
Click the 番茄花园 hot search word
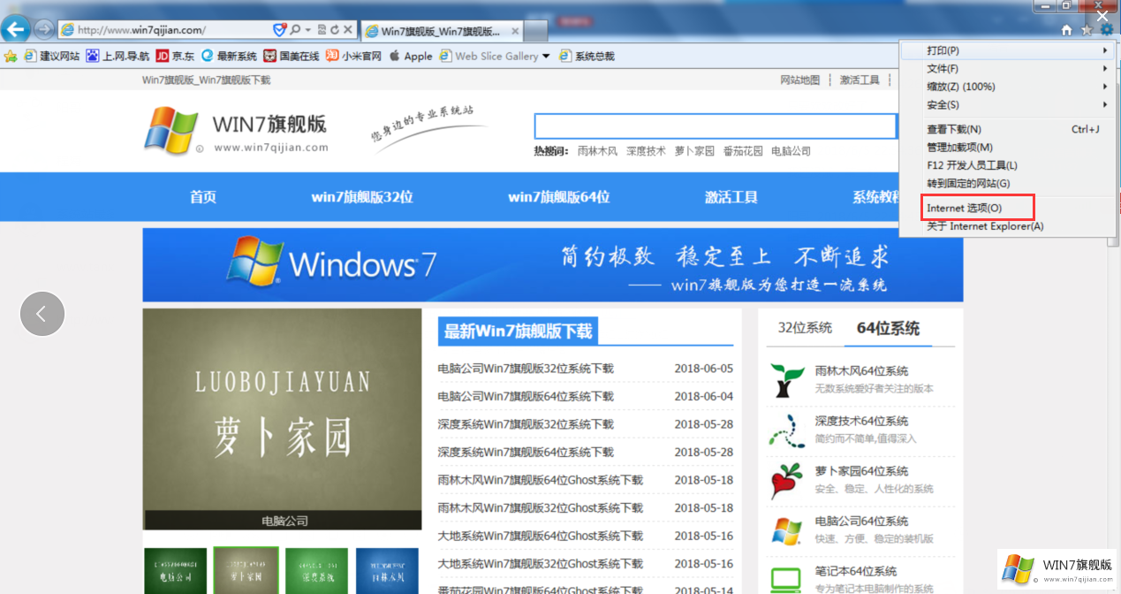coord(743,151)
